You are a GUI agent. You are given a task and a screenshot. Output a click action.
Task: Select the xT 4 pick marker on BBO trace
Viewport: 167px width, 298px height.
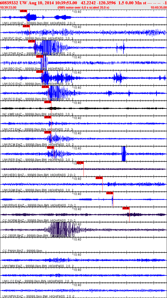[x=39, y=56]
